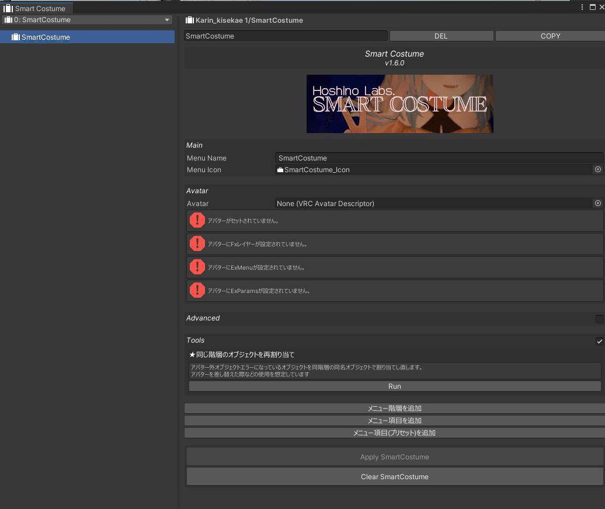Click the suitcase icon in SmartCostume list row
This screenshot has height=509, width=605.
(15, 37)
